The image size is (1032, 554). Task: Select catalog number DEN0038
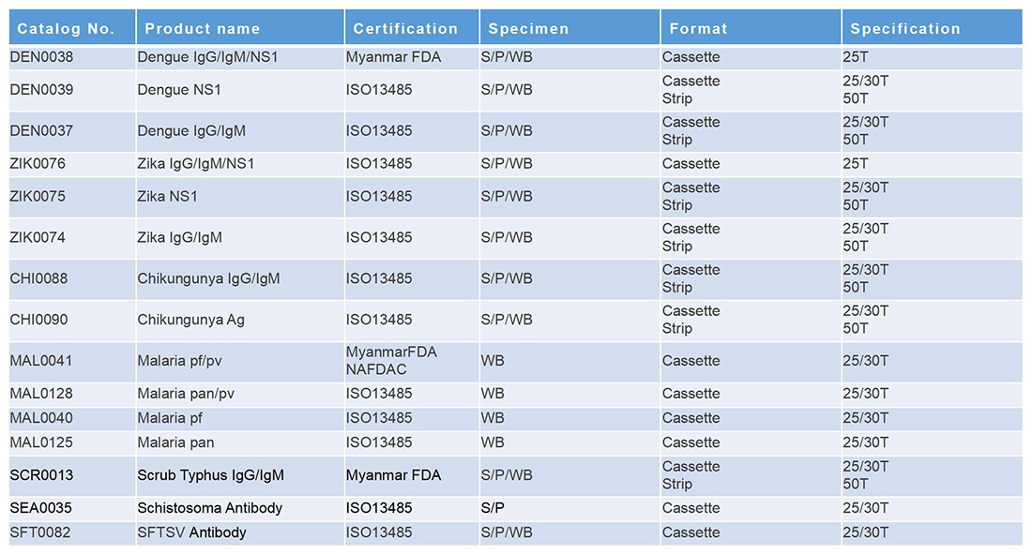click(x=41, y=57)
